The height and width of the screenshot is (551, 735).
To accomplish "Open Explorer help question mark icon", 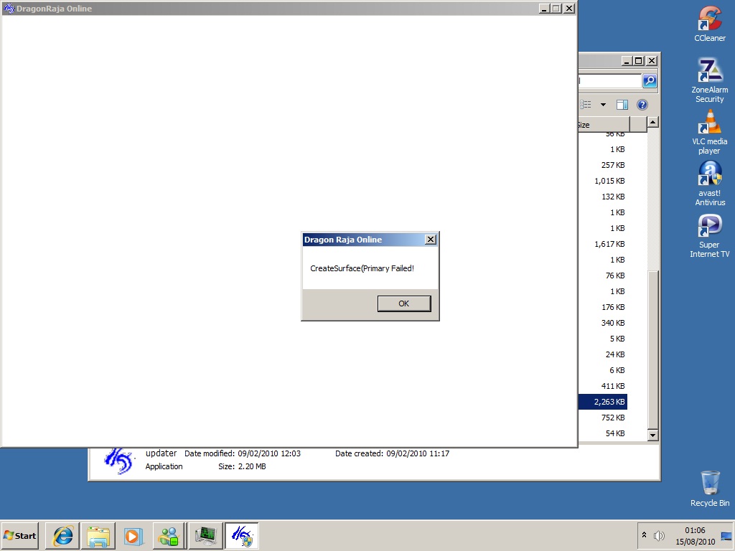I will (642, 105).
